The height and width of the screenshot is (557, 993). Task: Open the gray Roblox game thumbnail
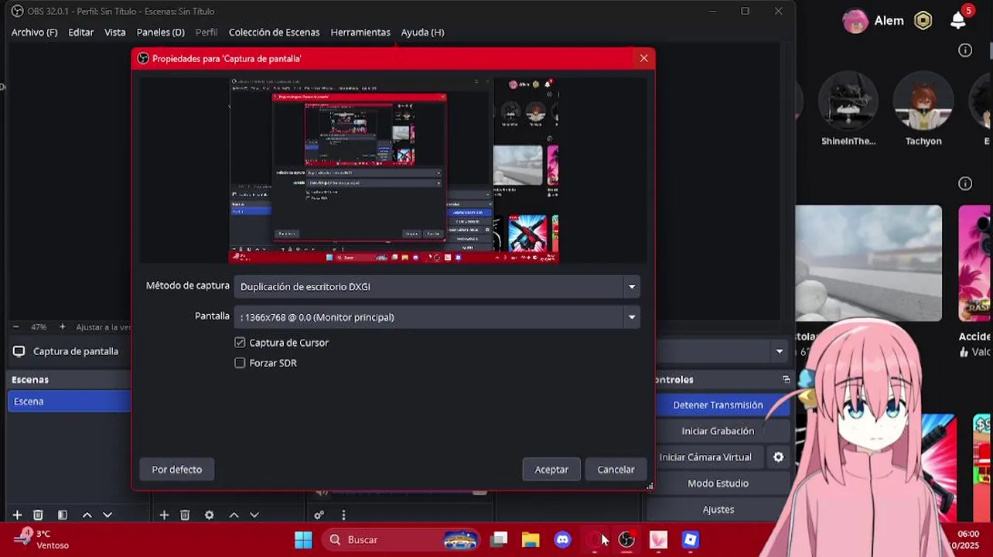tap(868, 263)
